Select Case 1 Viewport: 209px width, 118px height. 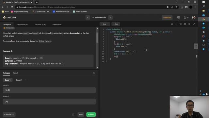tap(8, 80)
